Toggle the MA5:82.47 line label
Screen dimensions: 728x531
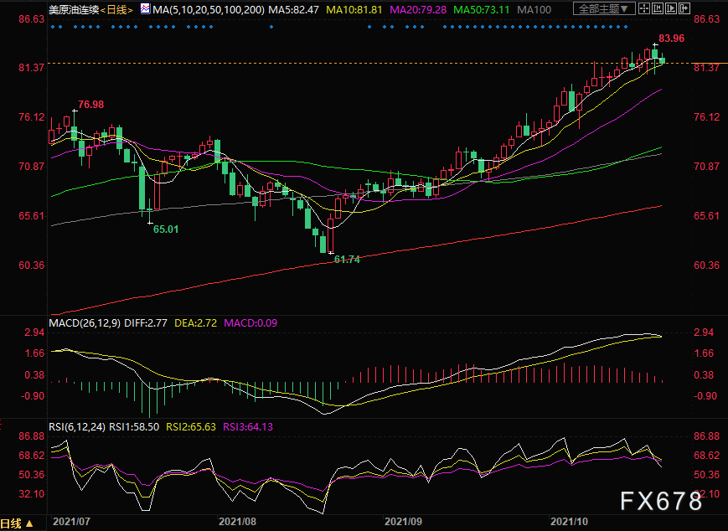[292, 9]
